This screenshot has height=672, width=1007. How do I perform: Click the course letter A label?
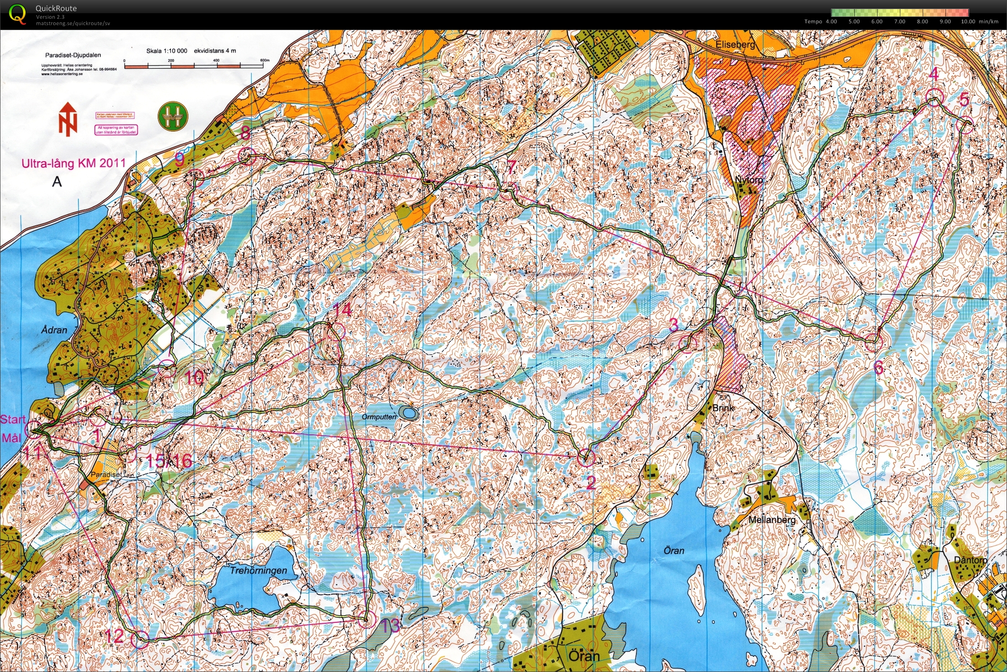click(57, 182)
